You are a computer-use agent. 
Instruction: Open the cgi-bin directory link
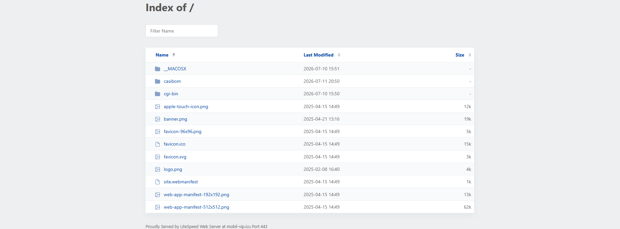[171, 94]
